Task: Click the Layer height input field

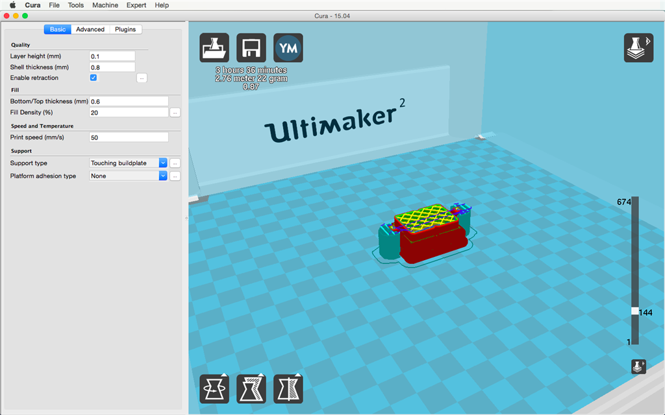Action: click(112, 56)
